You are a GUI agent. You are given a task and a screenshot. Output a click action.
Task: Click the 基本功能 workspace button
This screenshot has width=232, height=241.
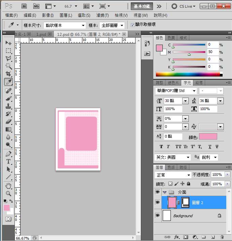142,6
